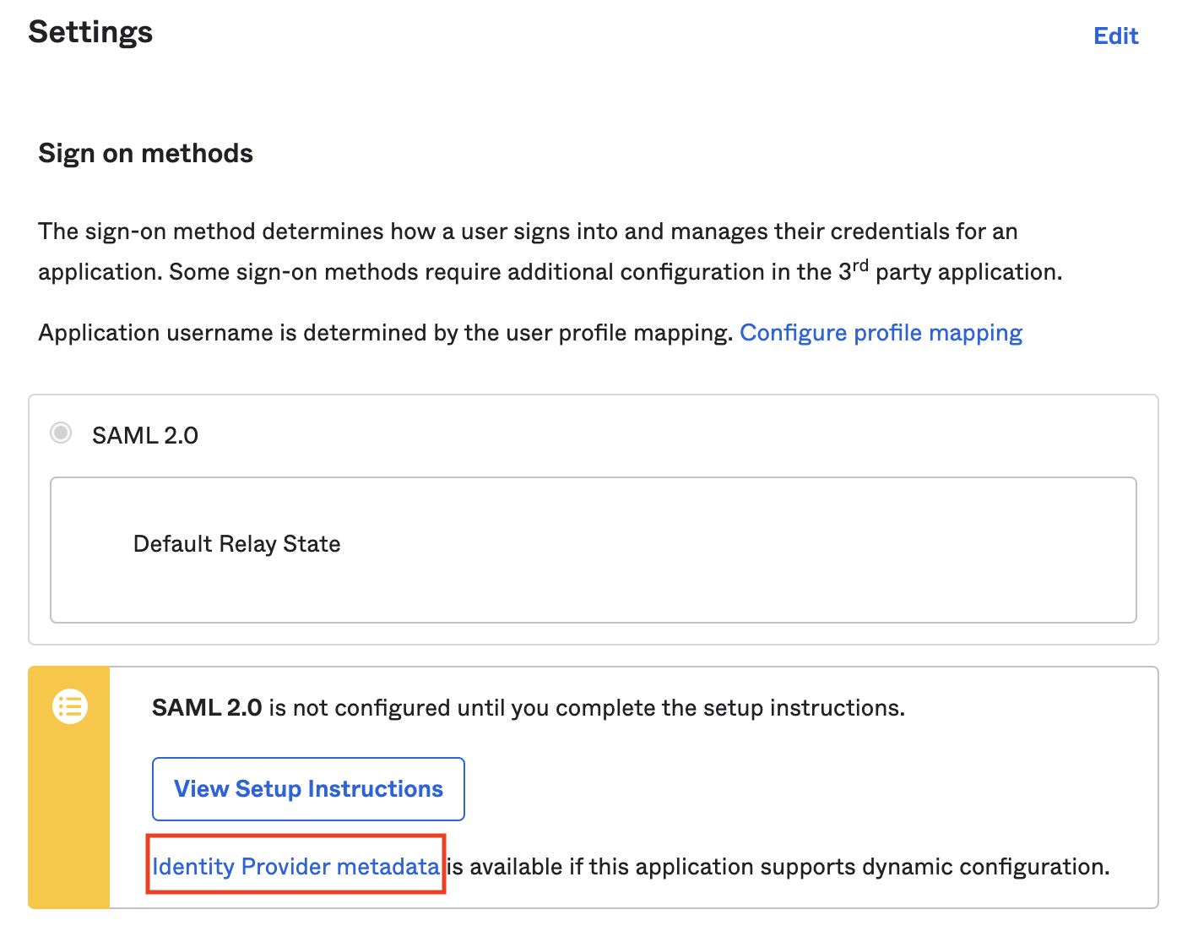Select the SAML 2.0 radio button
The image size is (1182, 926).
pos(61,433)
